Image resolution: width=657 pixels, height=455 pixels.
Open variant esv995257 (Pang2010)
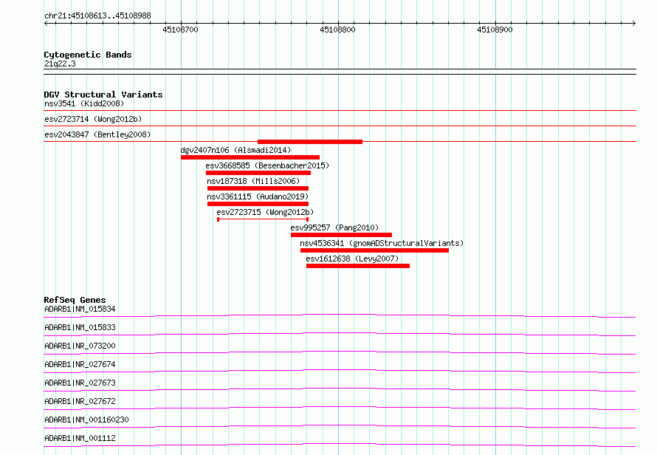334,227
